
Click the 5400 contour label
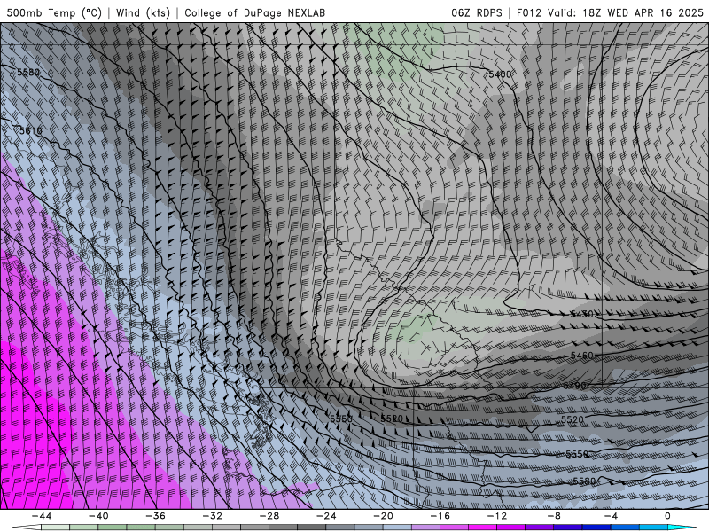coord(500,74)
